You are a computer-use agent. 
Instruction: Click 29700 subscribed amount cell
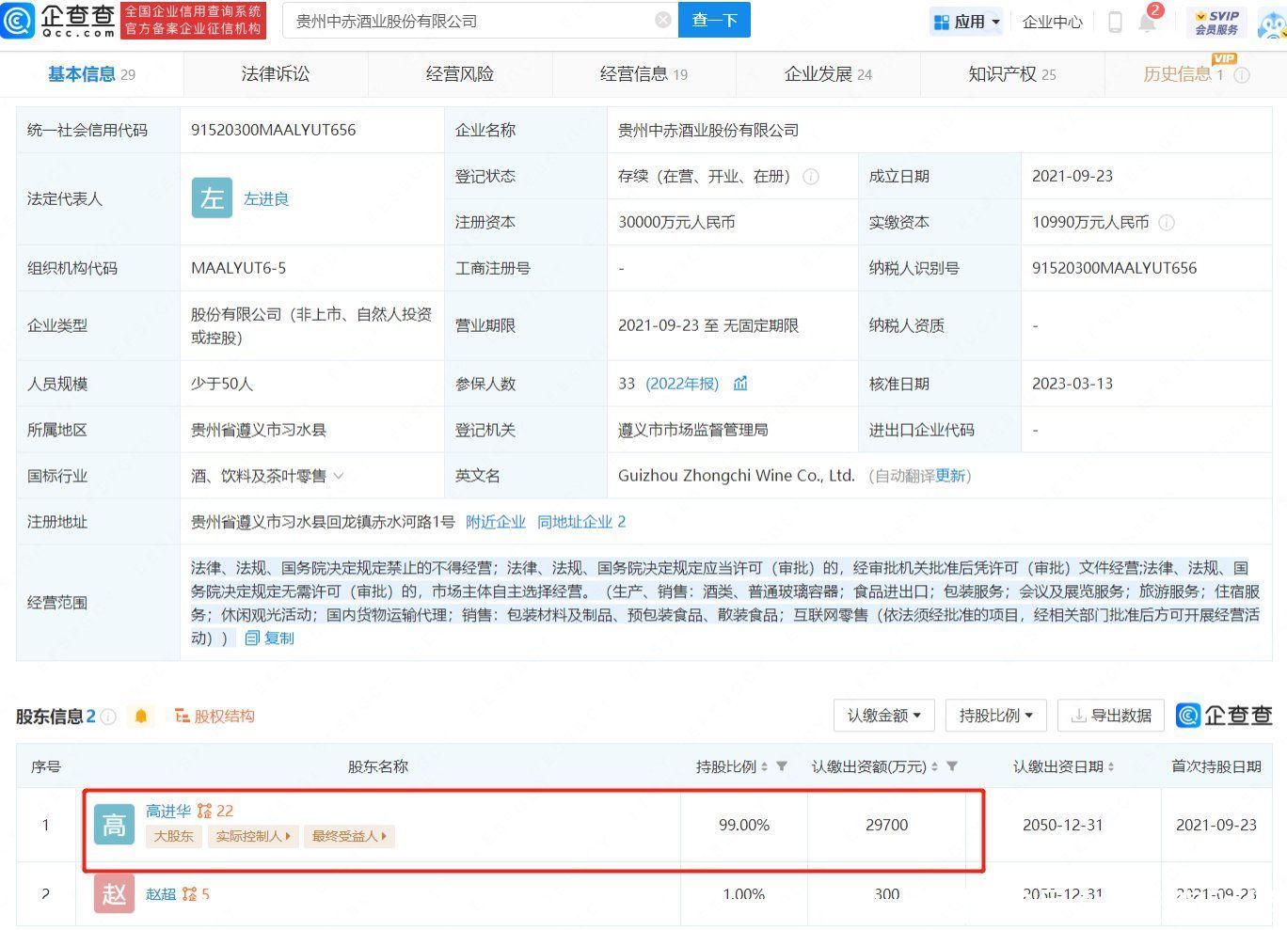pos(887,825)
